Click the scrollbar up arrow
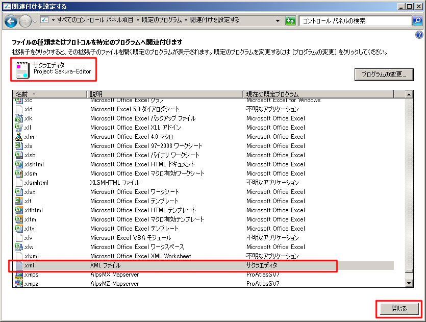Screen dimensions: 426x322 [x=409, y=94]
